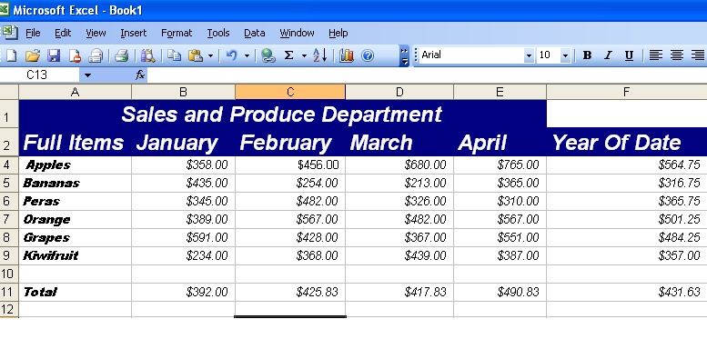The width and height of the screenshot is (707, 349).
Task: Click the formula bar input area
Action: [x=427, y=75]
